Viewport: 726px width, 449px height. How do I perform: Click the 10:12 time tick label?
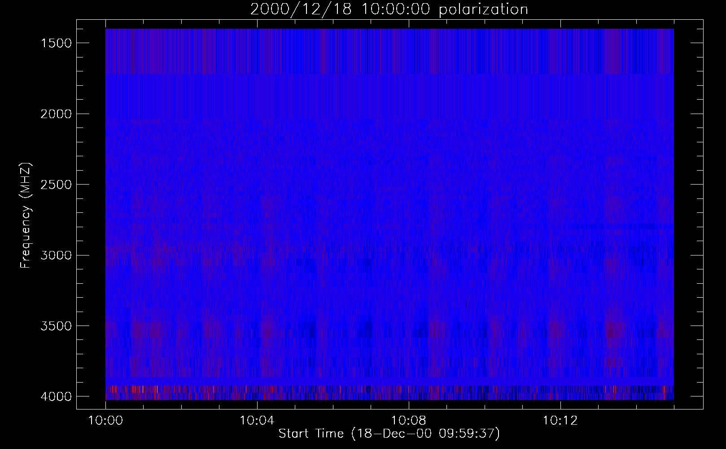click(x=560, y=421)
